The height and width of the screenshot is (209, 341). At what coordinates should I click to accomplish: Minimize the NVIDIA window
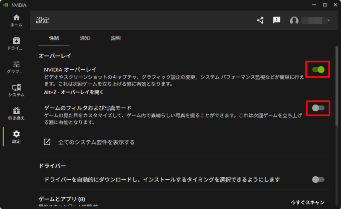[314, 5]
